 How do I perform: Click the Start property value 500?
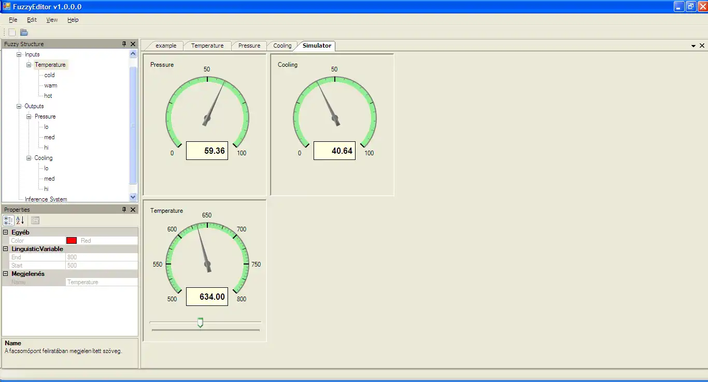(102, 266)
